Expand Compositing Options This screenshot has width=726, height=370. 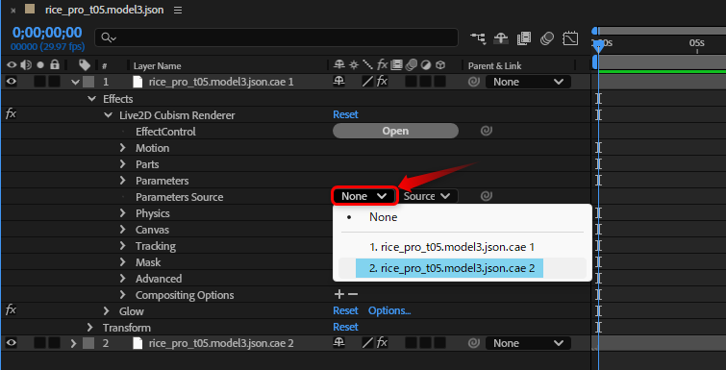tap(123, 295)
